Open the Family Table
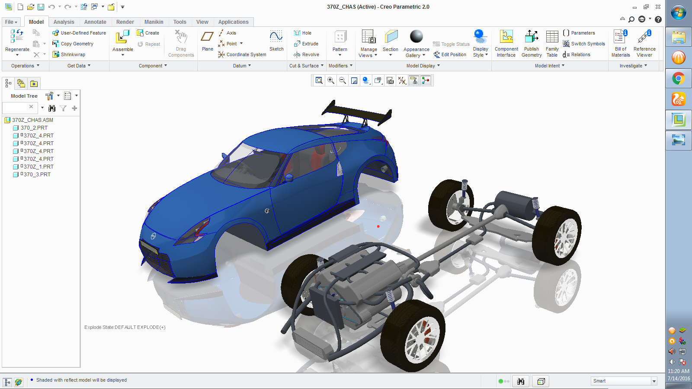The width and height of the screenshot is (692, 389). pos(552,43)
